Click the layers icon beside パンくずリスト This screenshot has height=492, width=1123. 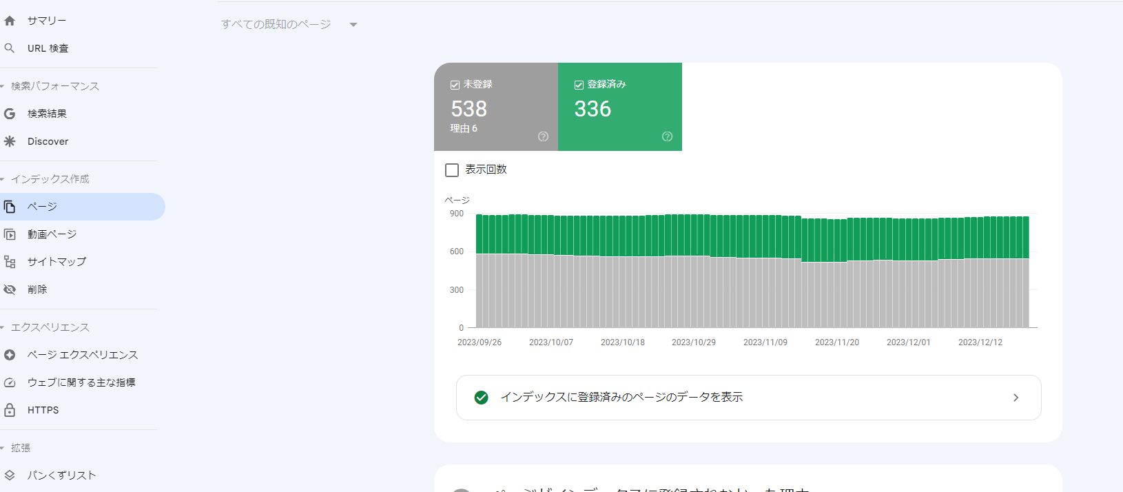(10, 475)
